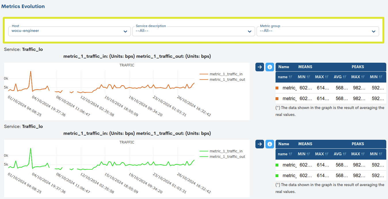This screenshot has width=388, height=199.
Task: Sort green chart's table by PEAKS MIN
Action: [x=376, y=154]
